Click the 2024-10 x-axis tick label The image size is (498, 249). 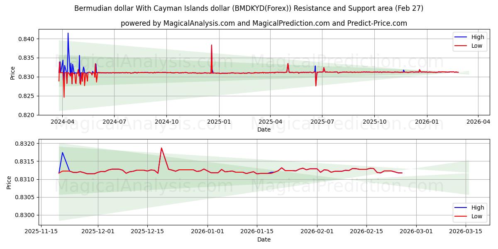pyautogui.click(x=166, y=122)
